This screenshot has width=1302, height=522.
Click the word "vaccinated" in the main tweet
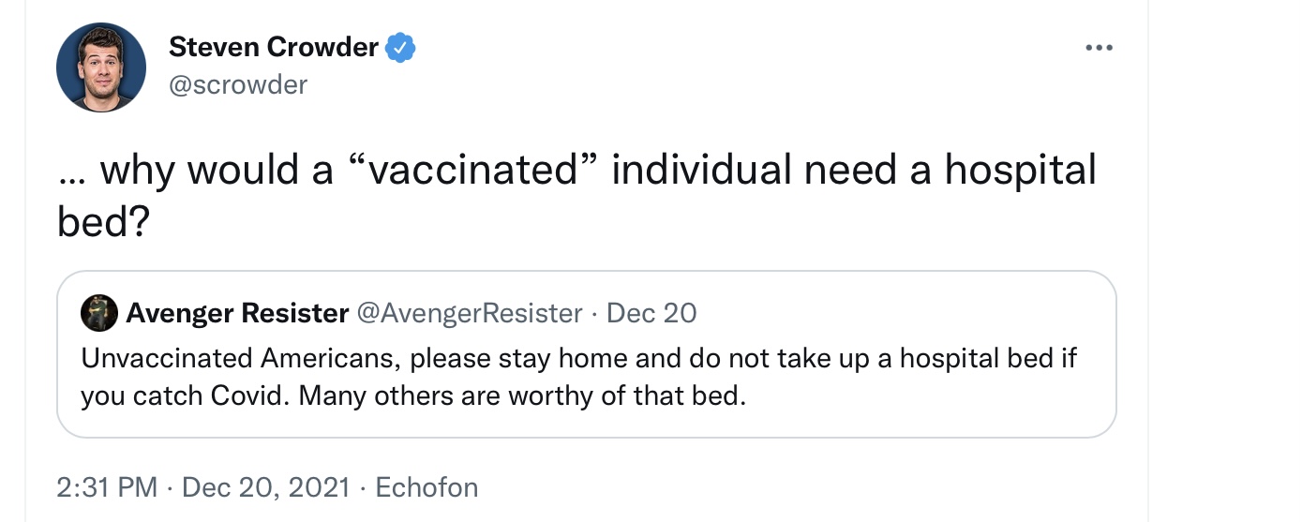(x=472, y=172)
